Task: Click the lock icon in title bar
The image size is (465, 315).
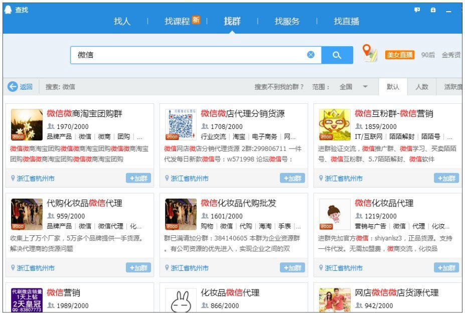Action: click(433, 10)
